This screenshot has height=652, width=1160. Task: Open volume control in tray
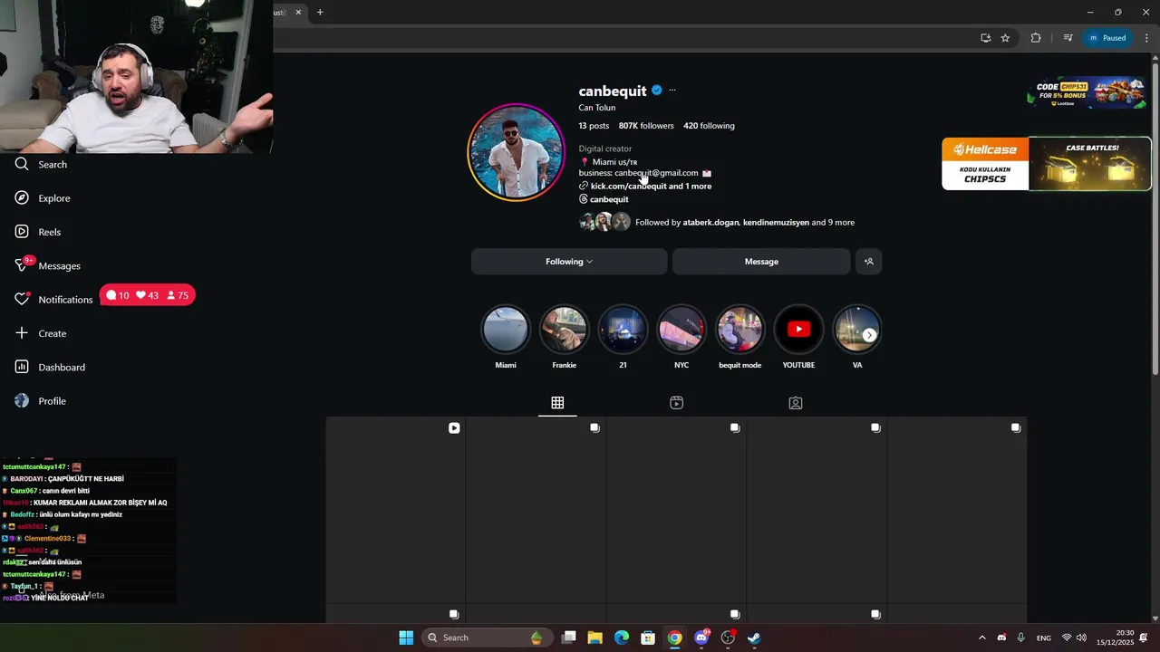click(x=1081, y=638)
